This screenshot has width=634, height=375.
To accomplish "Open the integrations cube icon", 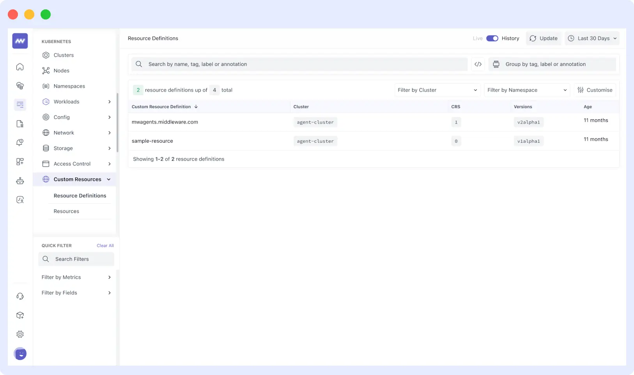I will [19, 315].
